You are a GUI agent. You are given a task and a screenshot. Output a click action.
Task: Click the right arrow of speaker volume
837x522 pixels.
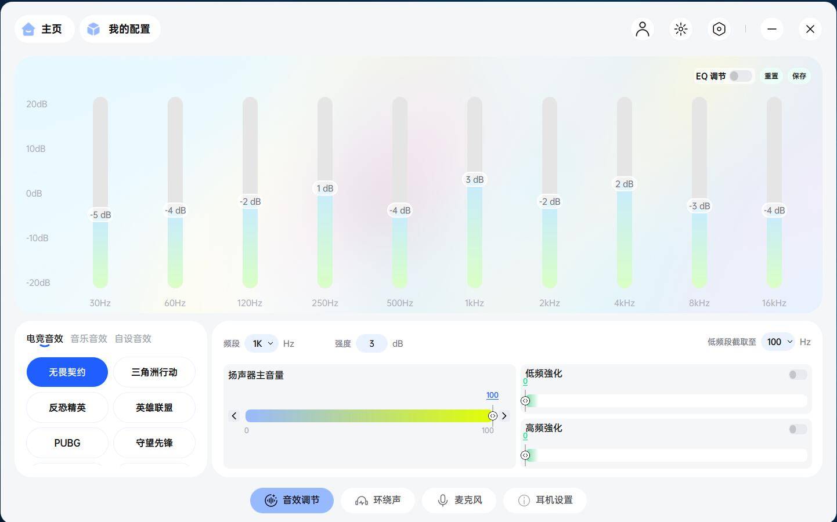[x=504, y=416]
